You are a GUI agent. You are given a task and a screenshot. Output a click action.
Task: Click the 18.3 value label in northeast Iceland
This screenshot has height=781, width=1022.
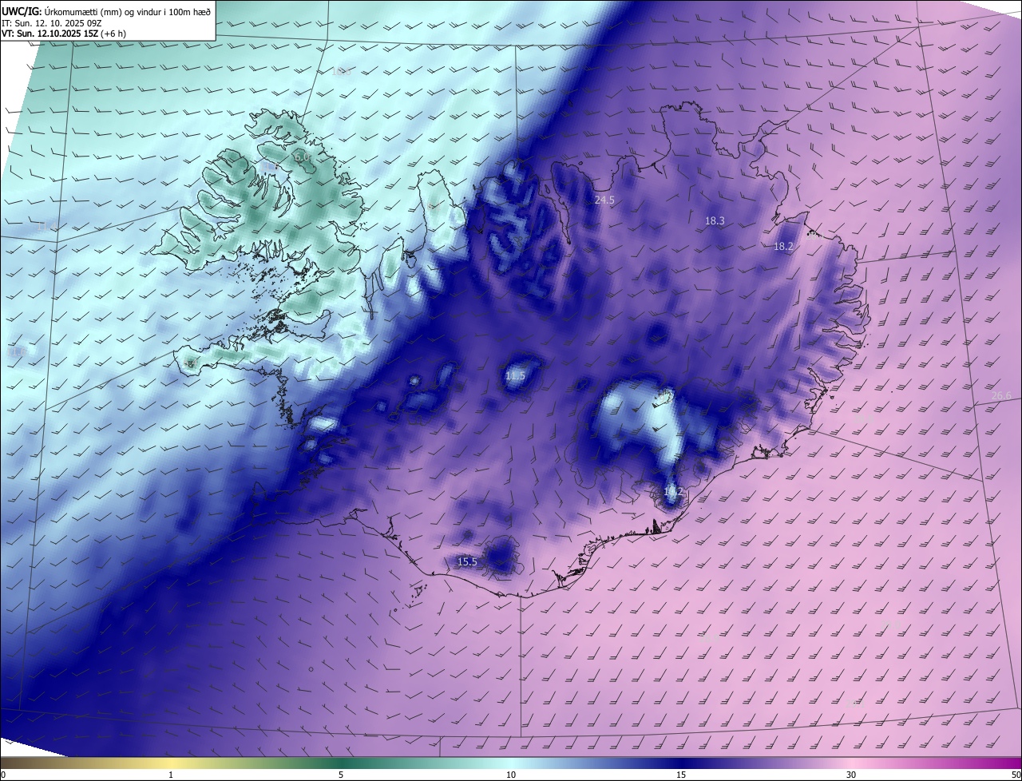click(x=715, y=220)
